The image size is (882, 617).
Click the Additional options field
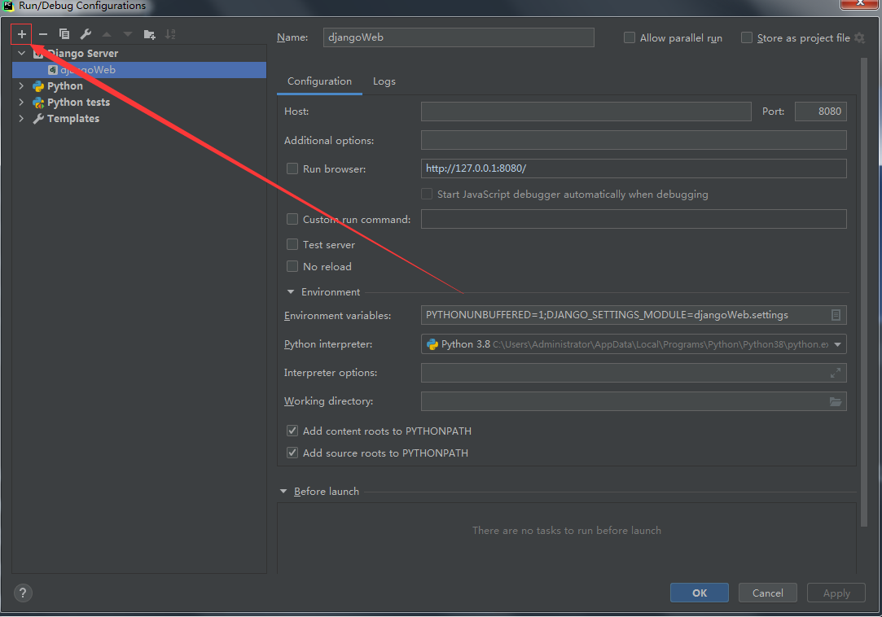[x=634, y=140]
